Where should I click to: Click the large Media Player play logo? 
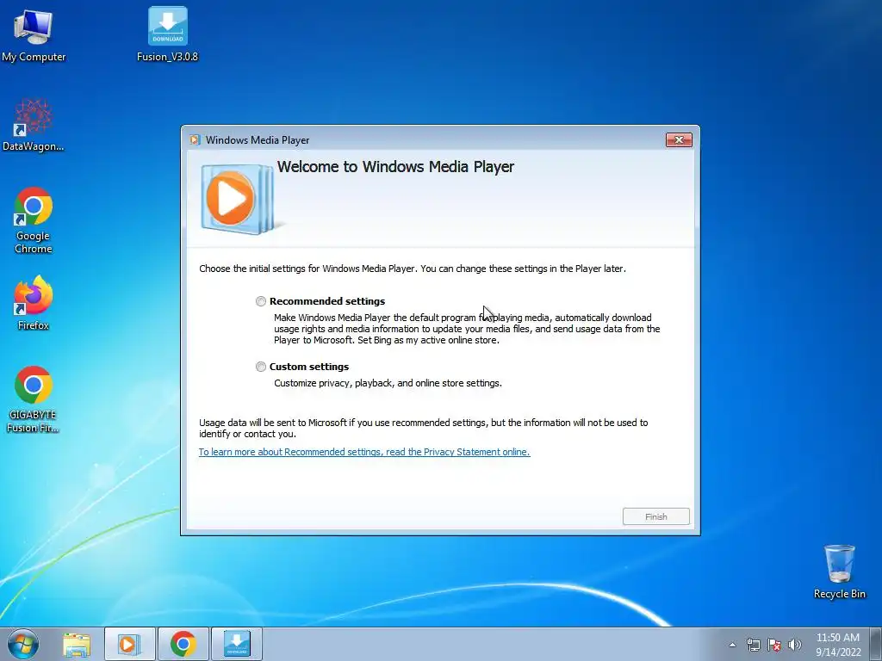click(x=237, y=198)
